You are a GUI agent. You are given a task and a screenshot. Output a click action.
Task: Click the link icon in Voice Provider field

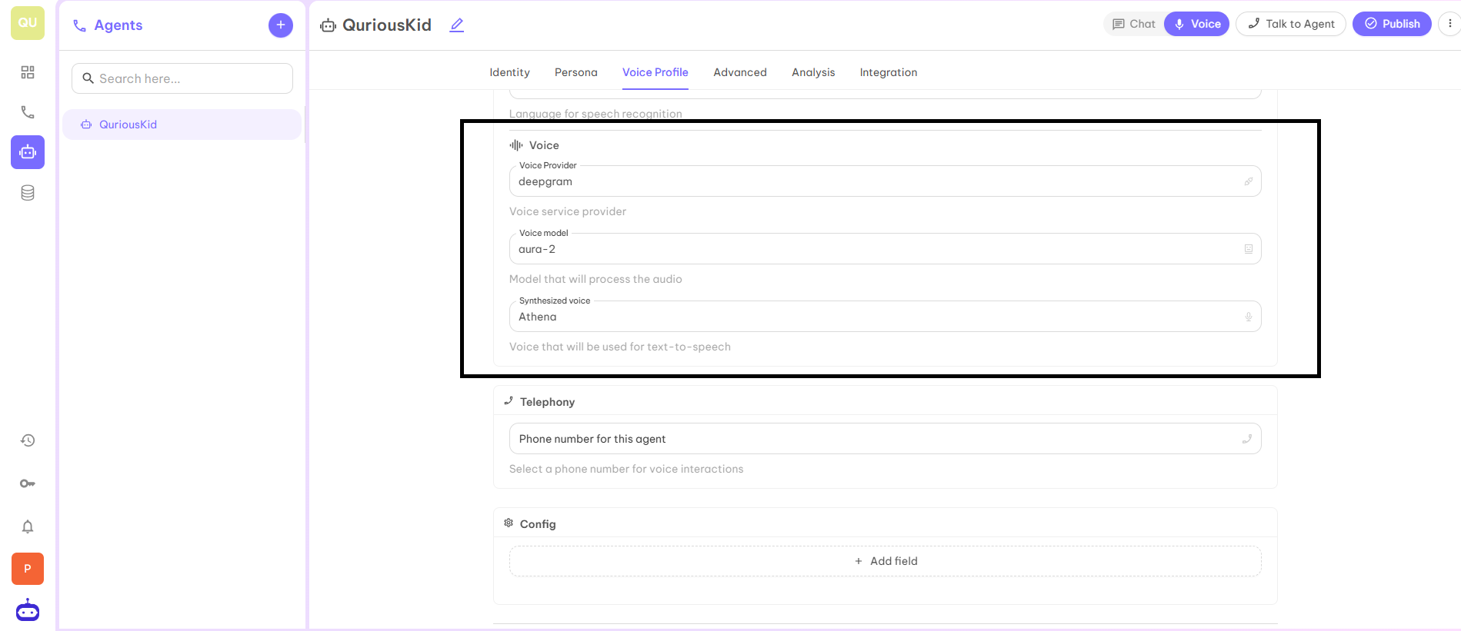pos(1249,181)
